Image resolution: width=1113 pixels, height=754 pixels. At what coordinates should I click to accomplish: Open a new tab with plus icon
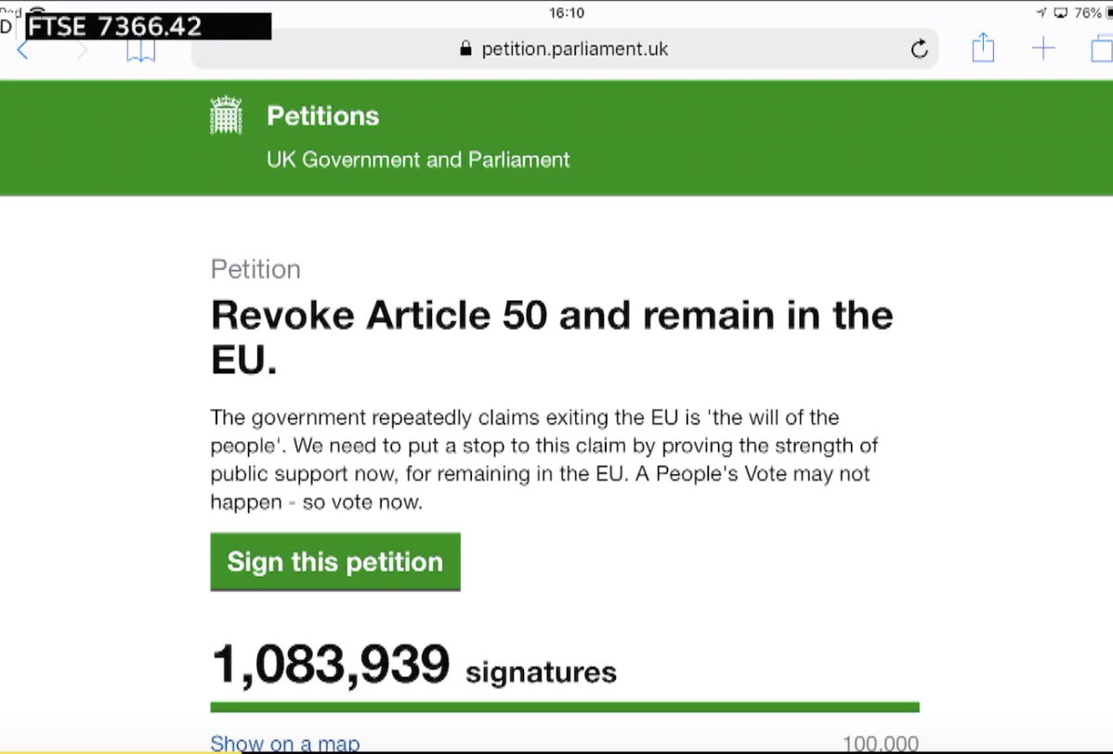(x=1043, y=49)
